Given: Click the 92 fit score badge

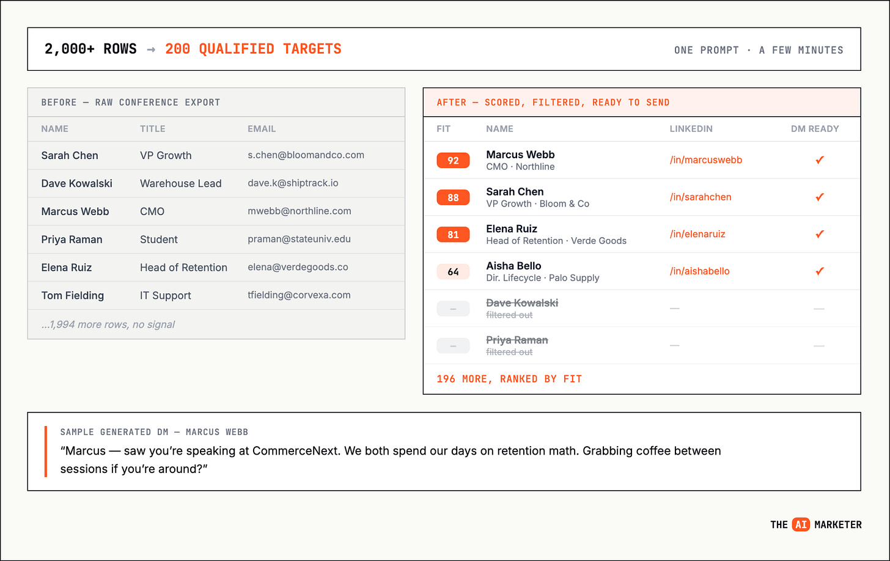Looking at the screenshot, I should pos(453,160).
